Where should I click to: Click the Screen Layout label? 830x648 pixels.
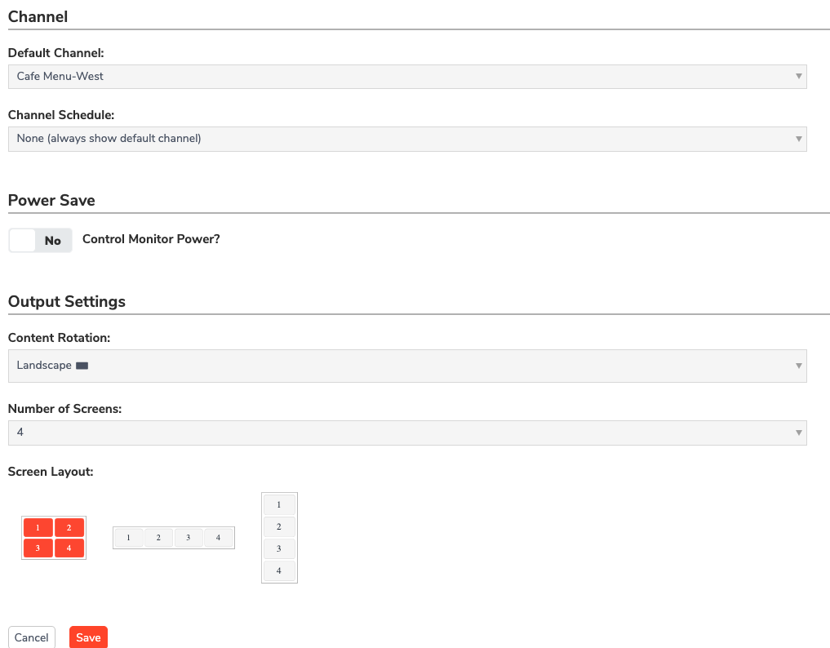pyautogui.click(x=51, y=472)
